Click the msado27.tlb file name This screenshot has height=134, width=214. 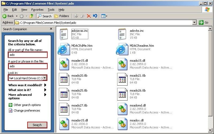79,105
